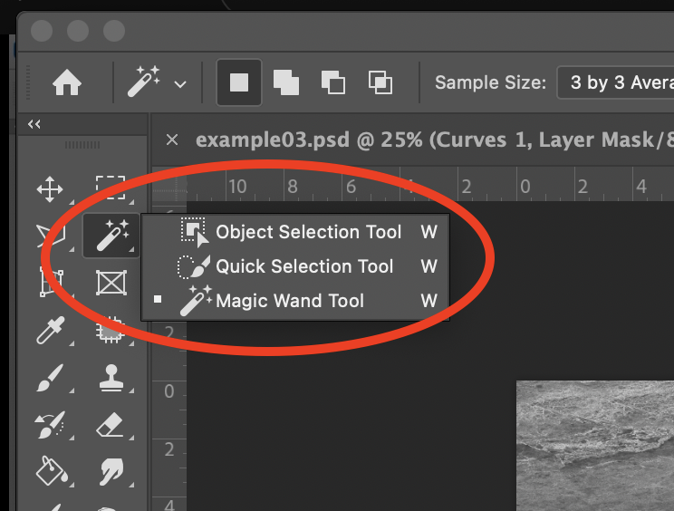Open the Sample Size dropdown
The image size is (674, 511).
pyautogui.click(x=614, y=82)
